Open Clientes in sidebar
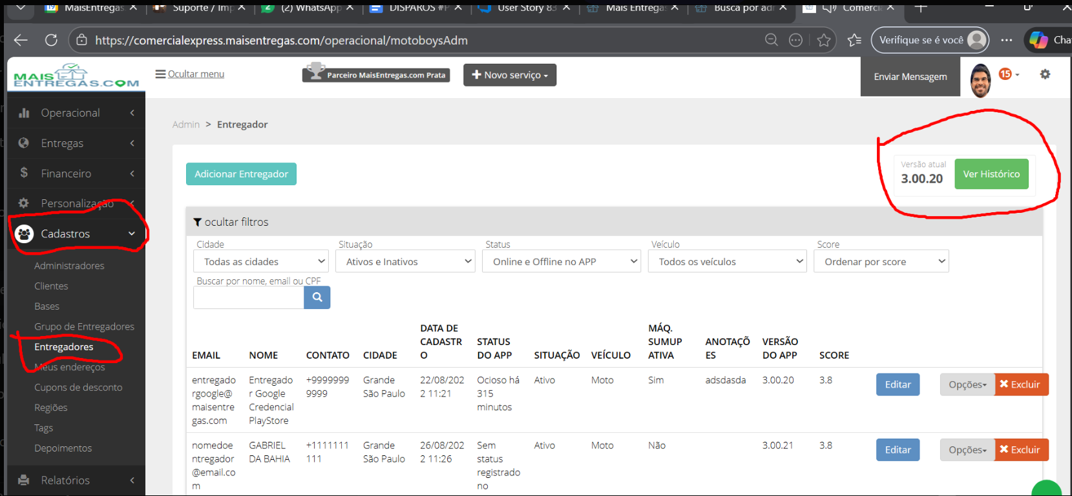The width and height of the screenshot is (1072, 496). (x=51, y=286)
